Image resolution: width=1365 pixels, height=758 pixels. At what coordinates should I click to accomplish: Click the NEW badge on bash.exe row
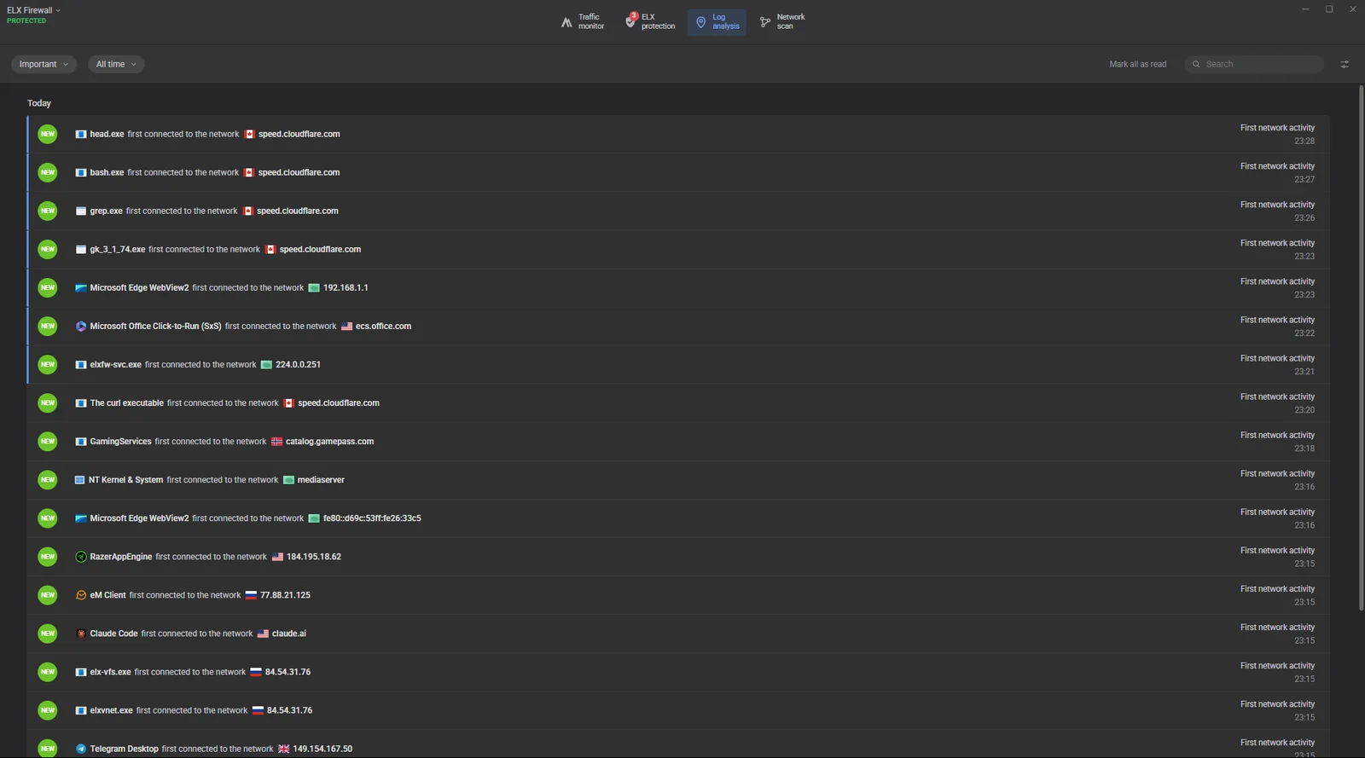[x=48, y=172]
